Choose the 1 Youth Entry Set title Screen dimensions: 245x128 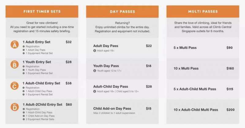point(37,62)
